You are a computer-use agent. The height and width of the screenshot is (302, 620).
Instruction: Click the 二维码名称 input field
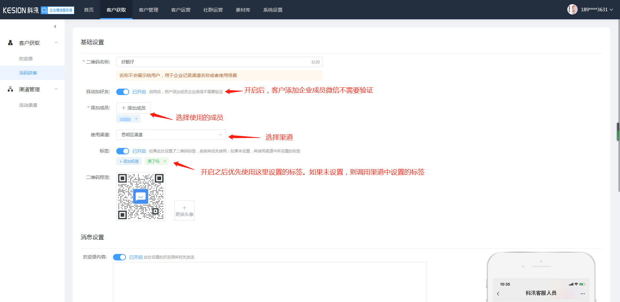(x=213, y=62)
